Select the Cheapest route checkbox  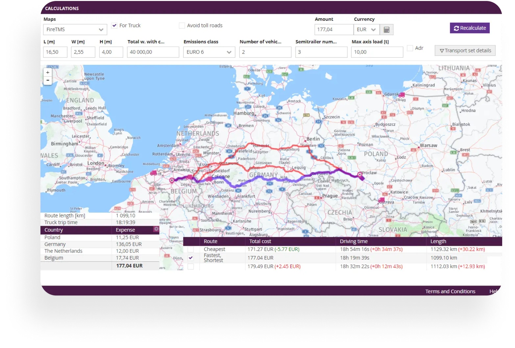point(191,249)
